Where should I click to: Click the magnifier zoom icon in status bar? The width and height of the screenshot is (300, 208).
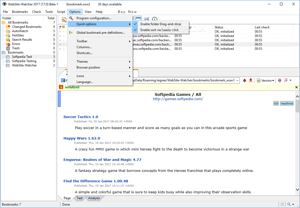point(289,204)
